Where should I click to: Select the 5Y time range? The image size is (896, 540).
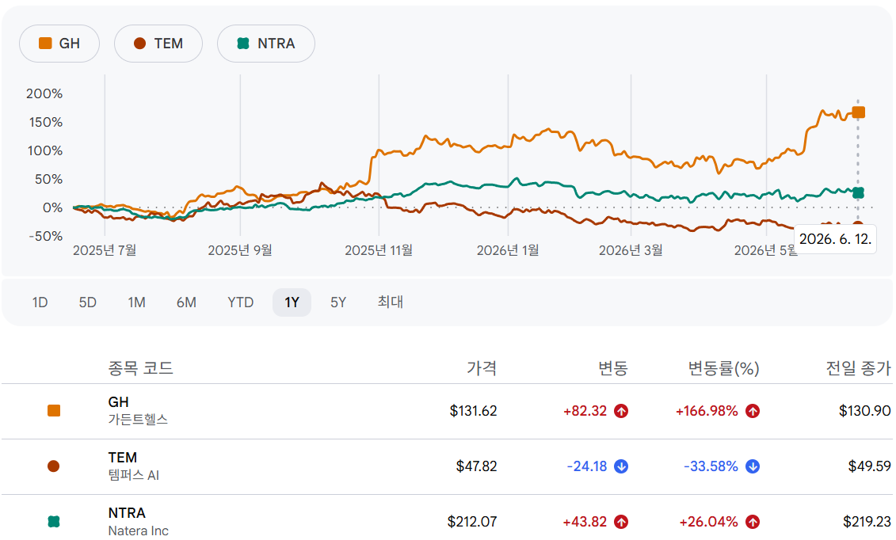[x=338, y=302]
